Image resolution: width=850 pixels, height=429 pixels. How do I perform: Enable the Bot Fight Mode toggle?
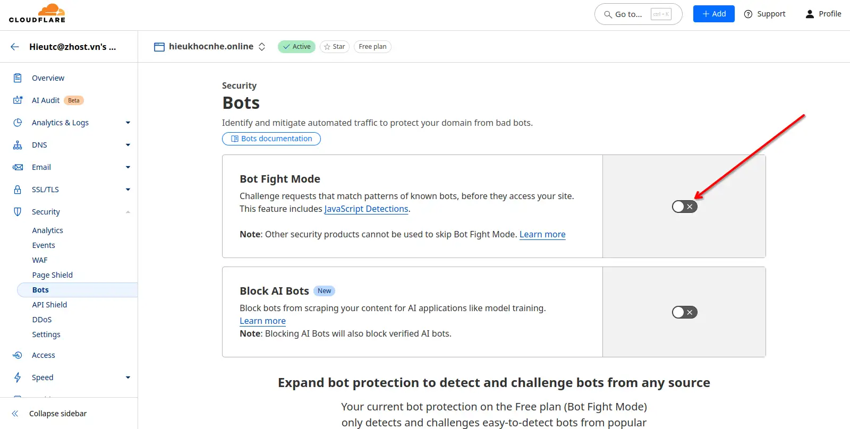tap(684, 207)
